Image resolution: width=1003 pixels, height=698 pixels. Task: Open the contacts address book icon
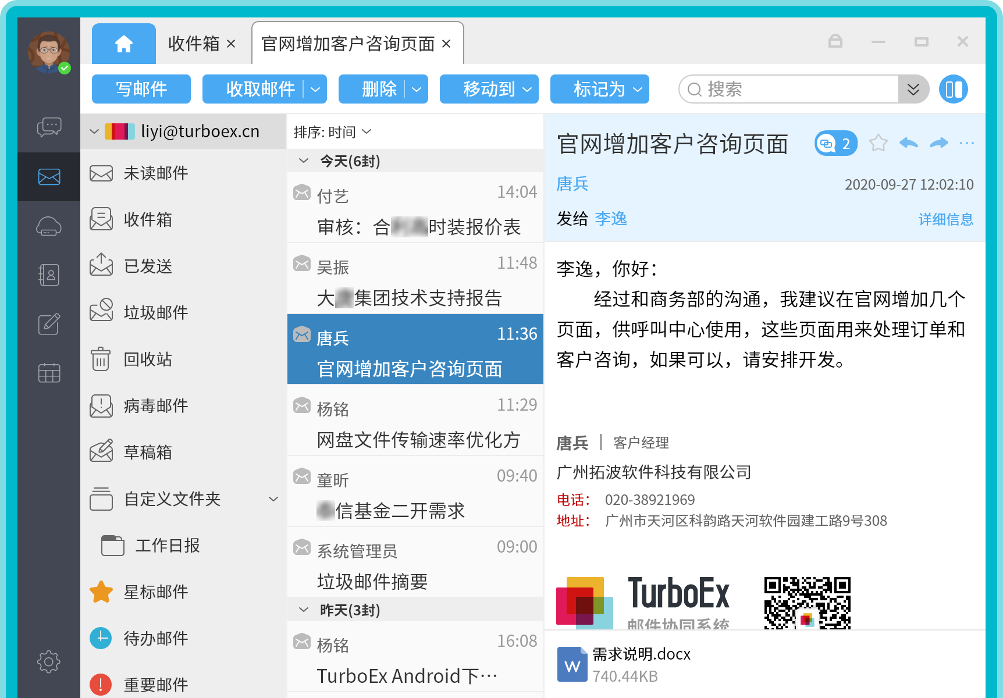49,275
